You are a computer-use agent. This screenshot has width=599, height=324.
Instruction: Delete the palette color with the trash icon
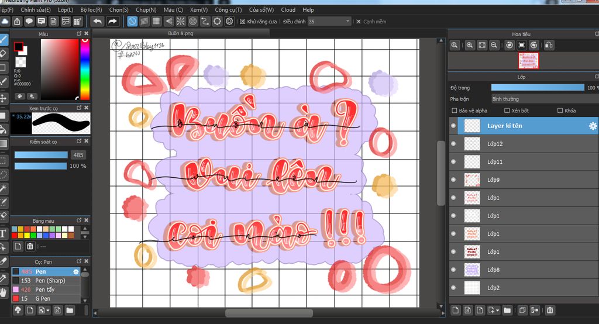[x=30, y=246]
